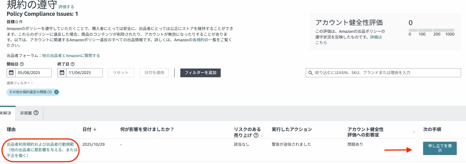The height and width of the screenshot is (164, 466).
Task: Click the help icon next to 開始日
Action: click(22, 64)
